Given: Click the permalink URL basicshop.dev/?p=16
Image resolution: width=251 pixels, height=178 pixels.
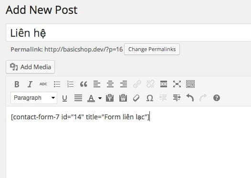Looking at the screenshot, I should pos(84,49).
